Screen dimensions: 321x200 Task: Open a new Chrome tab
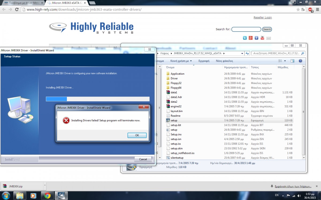pyautogui.click(x=92, y=3)
